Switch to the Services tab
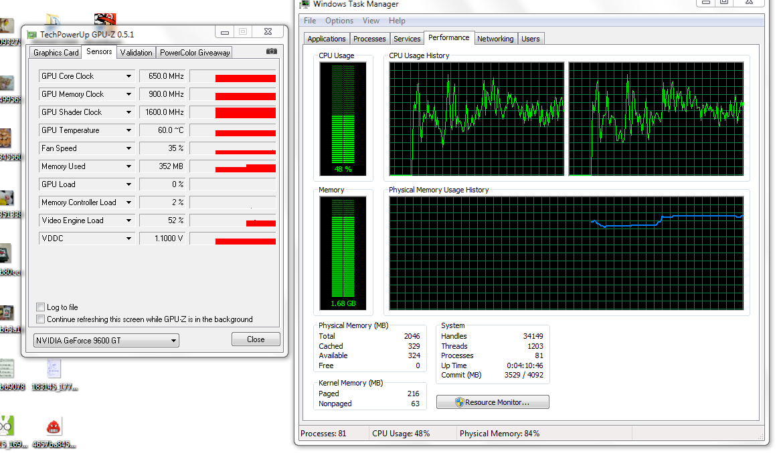The height and width of the screenshot is (453, 777). click(x=407, y=39)
